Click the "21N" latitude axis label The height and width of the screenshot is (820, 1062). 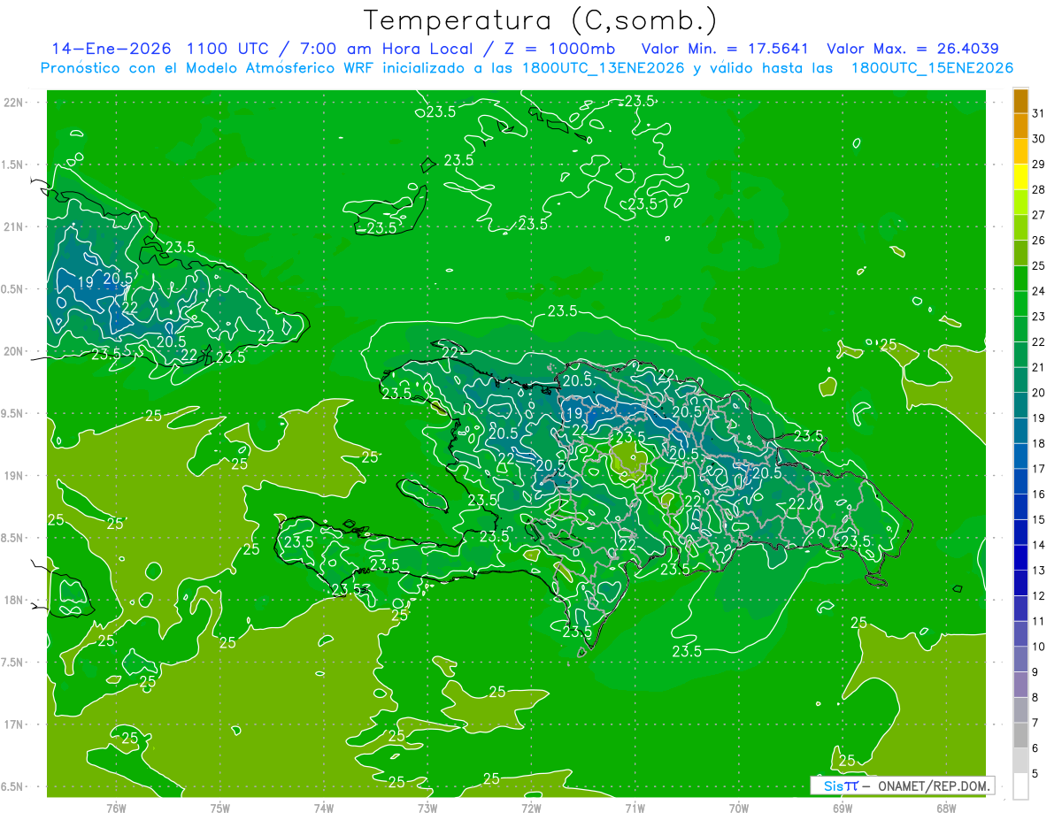[14, 226]
